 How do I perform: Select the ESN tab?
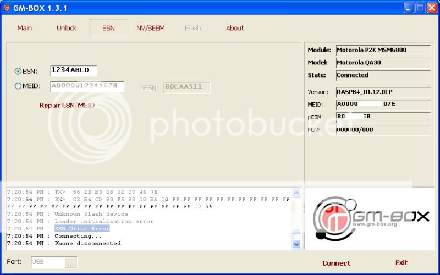[x=109, y=28]
